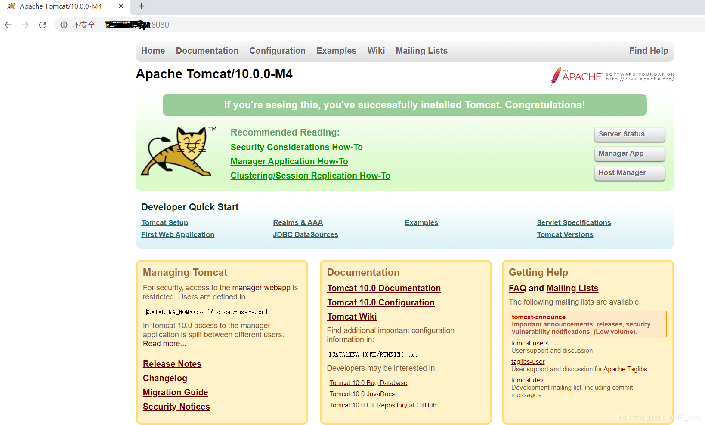This screenshot has width=705, height=425.
Task: Click the manager webapp link
Action: click(x=261, y=288)
